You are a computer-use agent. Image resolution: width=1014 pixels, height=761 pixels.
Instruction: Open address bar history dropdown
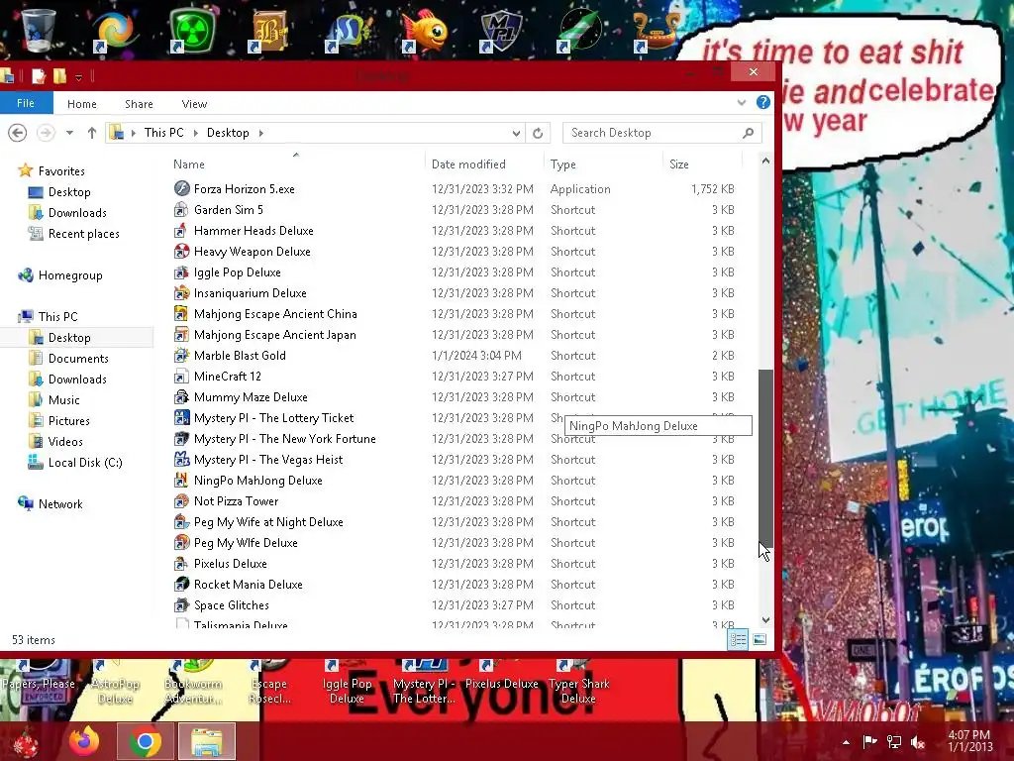pos(516,134)
